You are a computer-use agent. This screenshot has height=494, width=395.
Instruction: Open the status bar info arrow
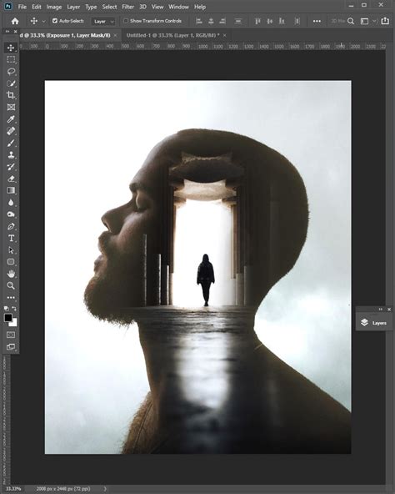(105, 489)
